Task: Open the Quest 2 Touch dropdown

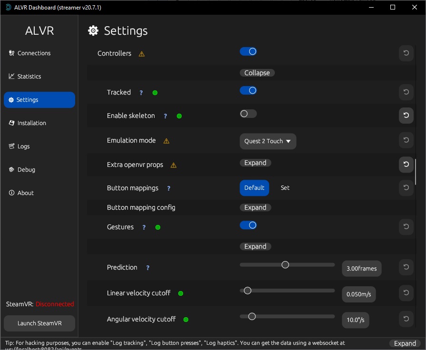Action: (268, 141)
